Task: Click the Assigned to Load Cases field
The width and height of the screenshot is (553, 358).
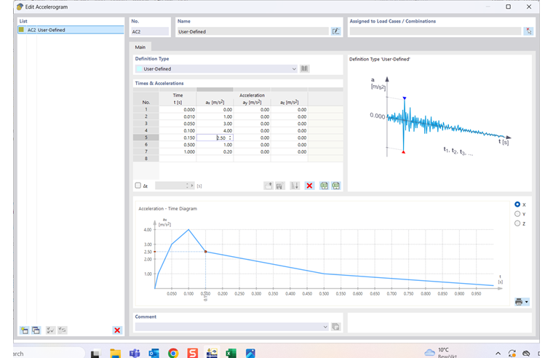Action: [435, 31]
